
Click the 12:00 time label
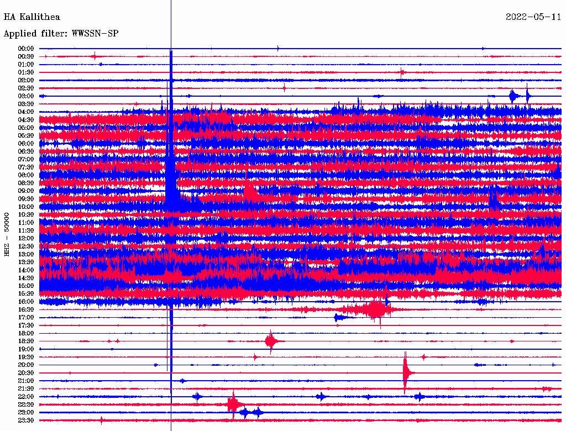26,239
